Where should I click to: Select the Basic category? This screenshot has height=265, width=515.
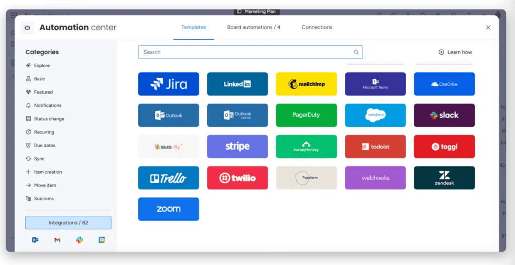(36, 79)
